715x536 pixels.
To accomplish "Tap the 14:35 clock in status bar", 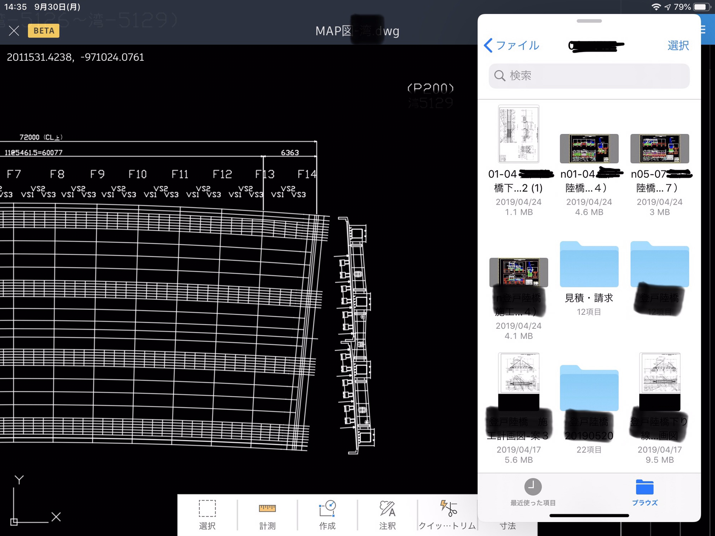I will click(15, 7).
